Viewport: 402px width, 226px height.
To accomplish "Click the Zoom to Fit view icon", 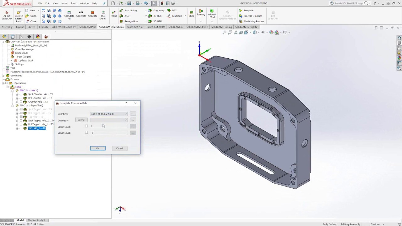I will point(225,32).
